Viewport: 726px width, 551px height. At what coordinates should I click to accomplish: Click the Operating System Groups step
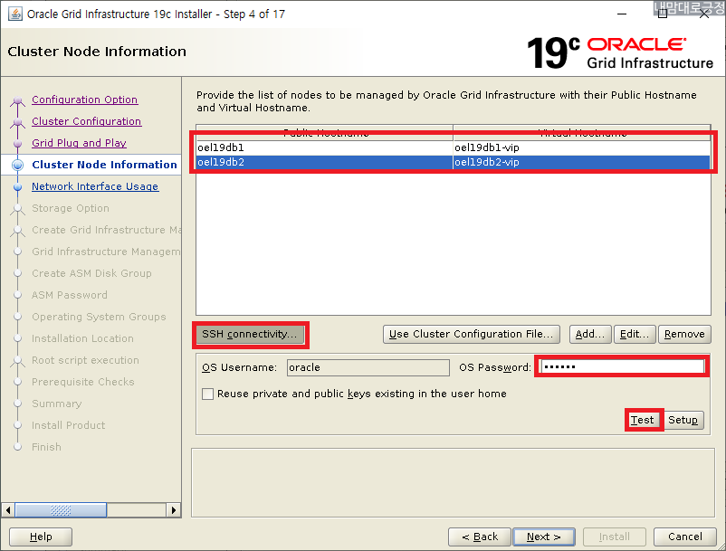point(99,317)
